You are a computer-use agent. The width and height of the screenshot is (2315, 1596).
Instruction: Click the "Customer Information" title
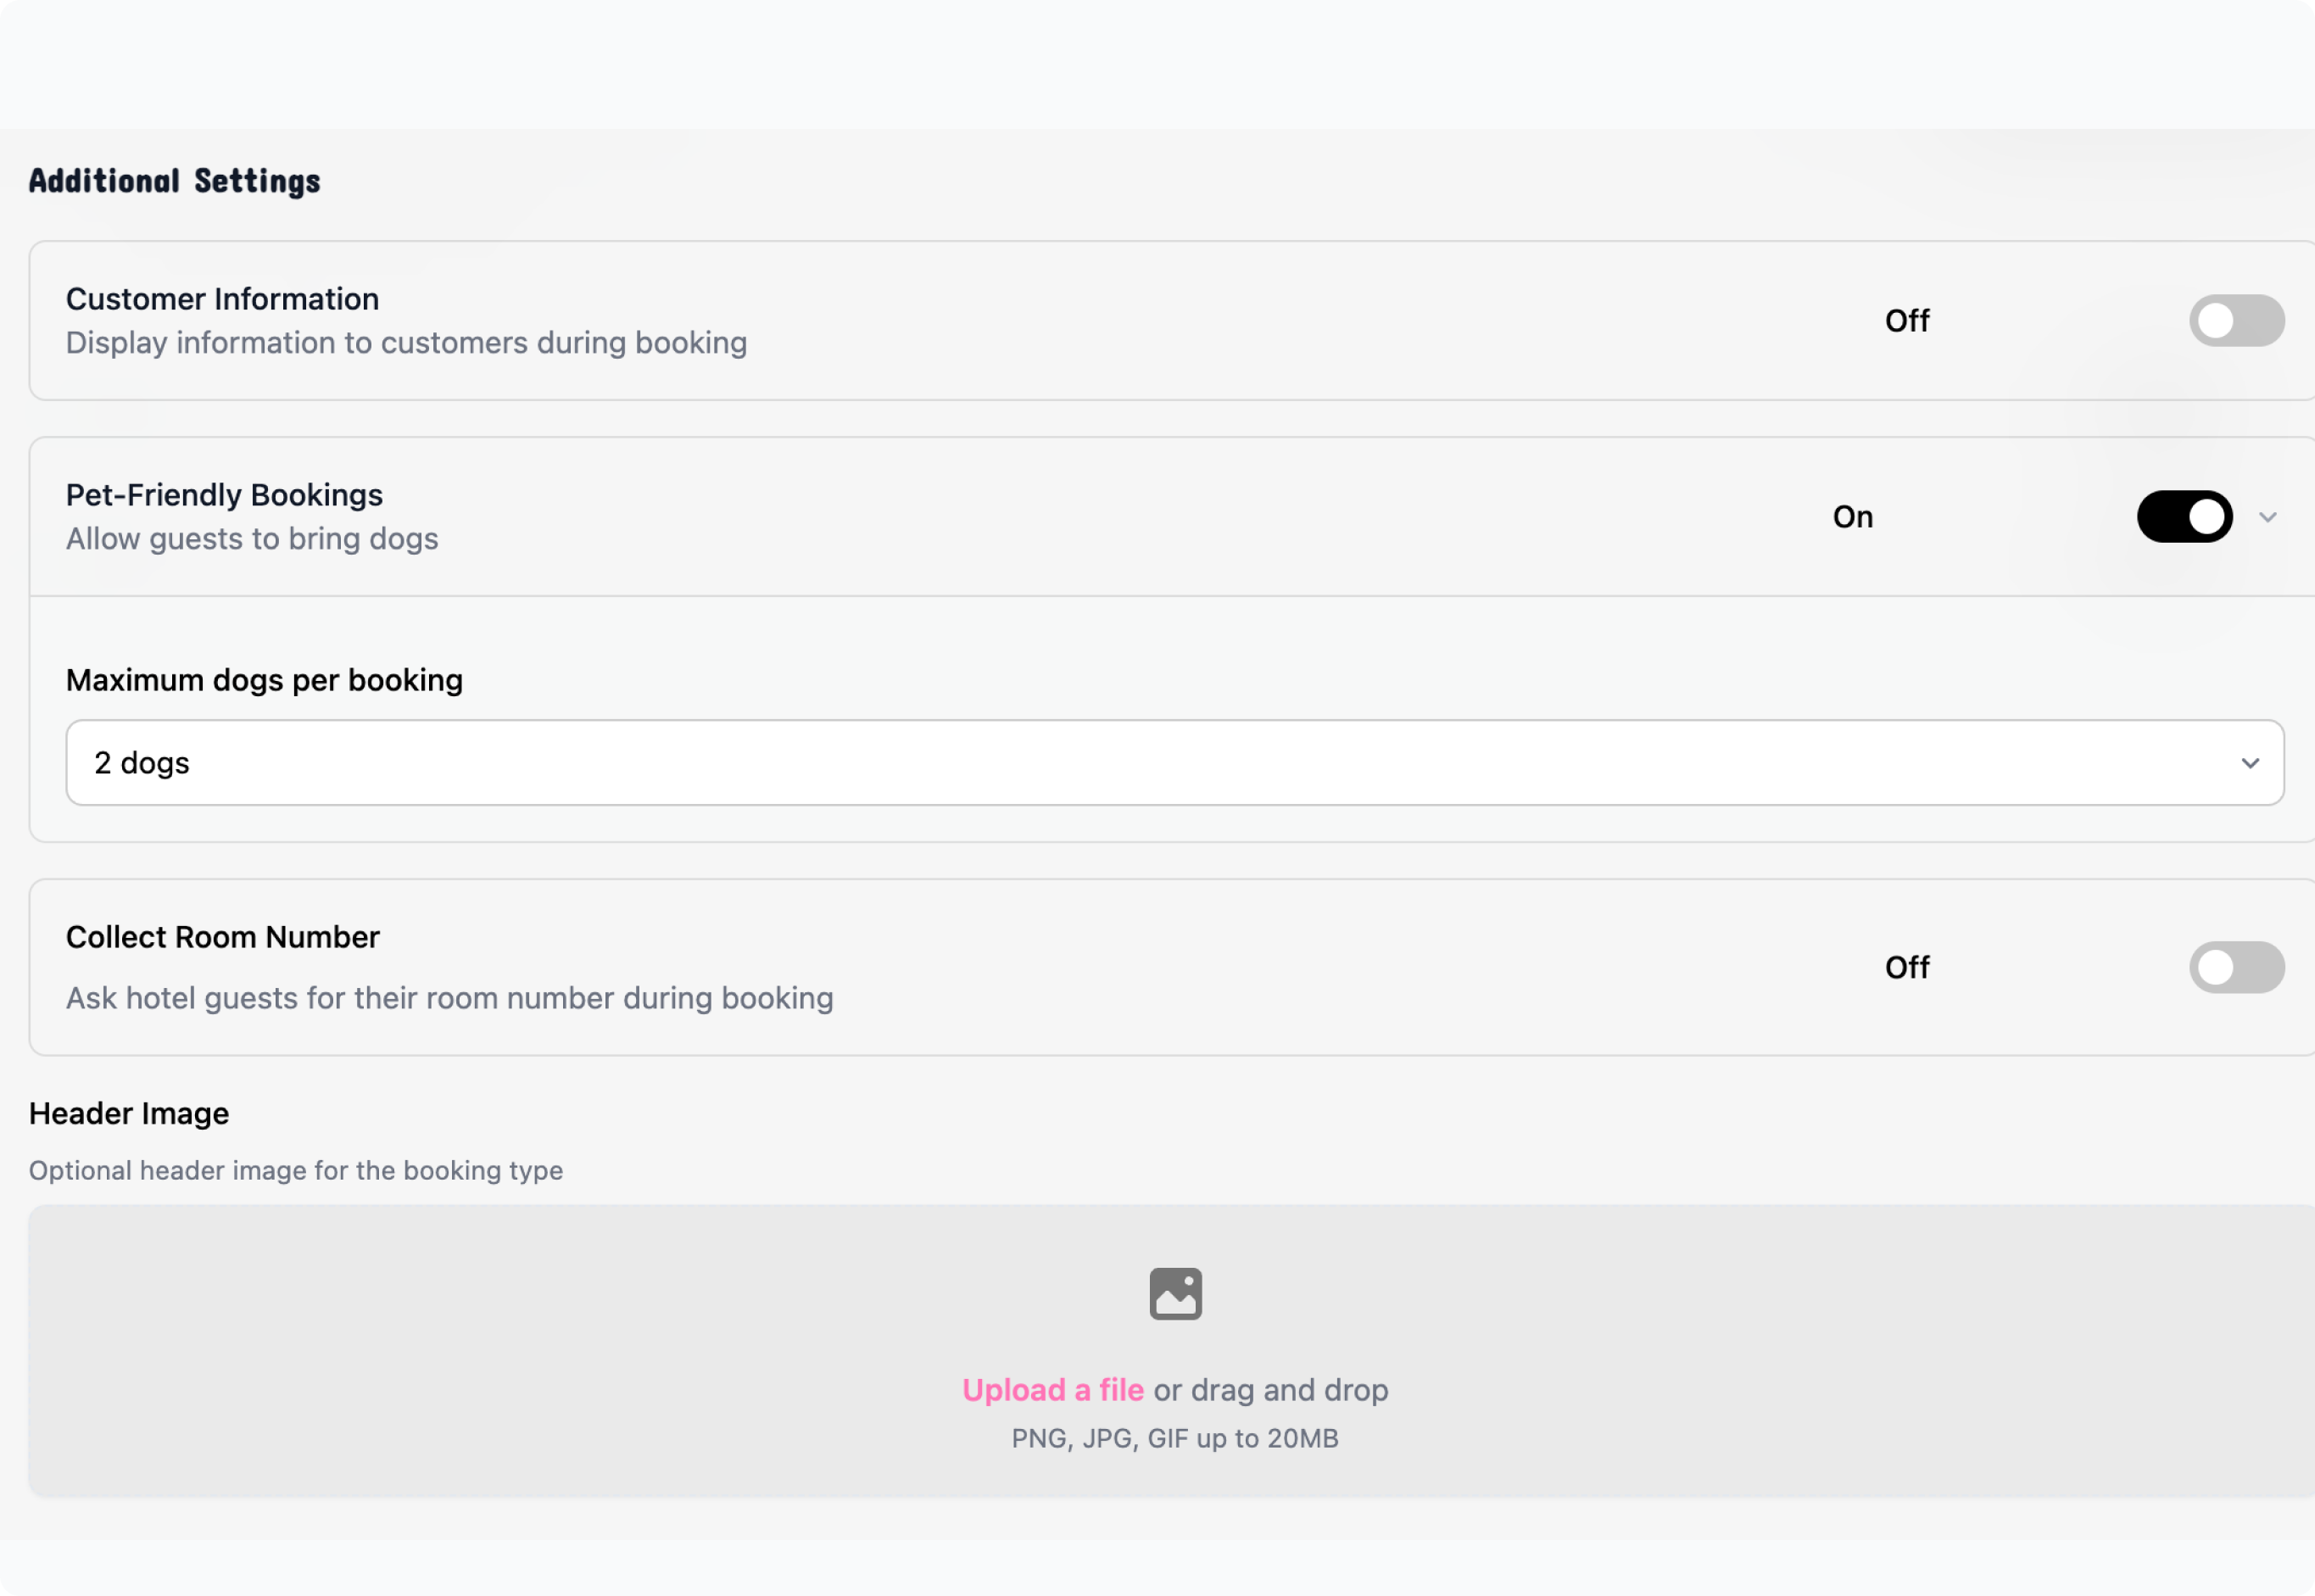[222, 299]
